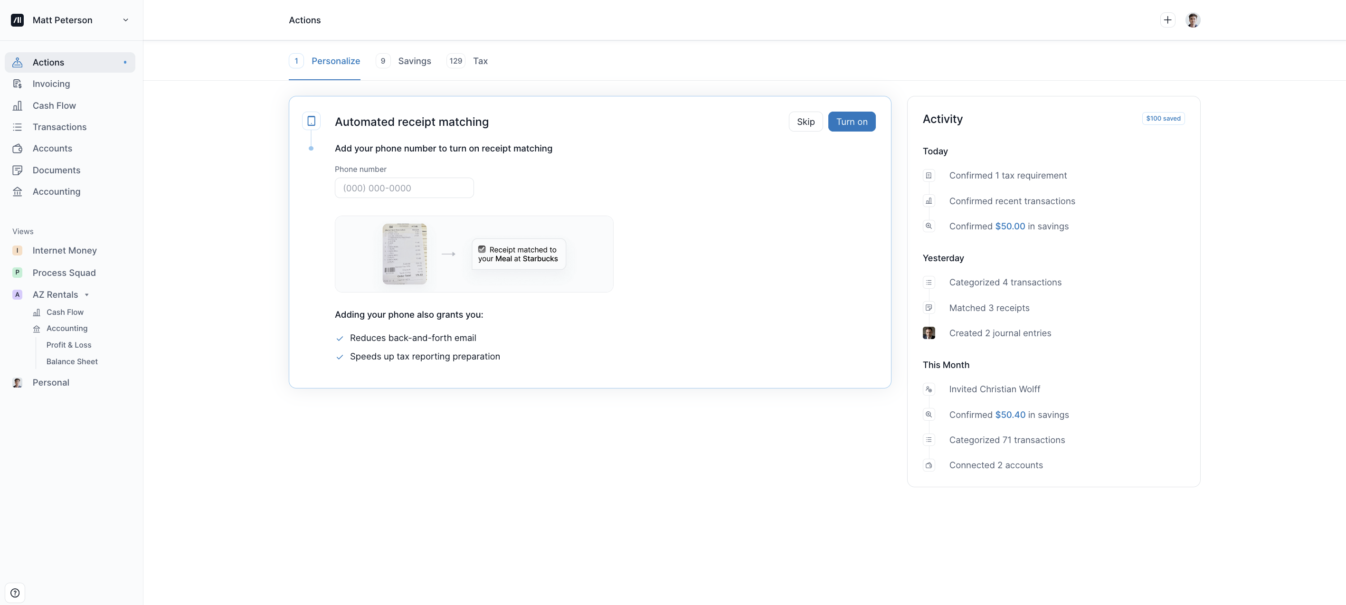This screenshot has width=1346, height=605.
Task: Open the Matt Peterson account dropdown
Action: (x=125, y=20)
